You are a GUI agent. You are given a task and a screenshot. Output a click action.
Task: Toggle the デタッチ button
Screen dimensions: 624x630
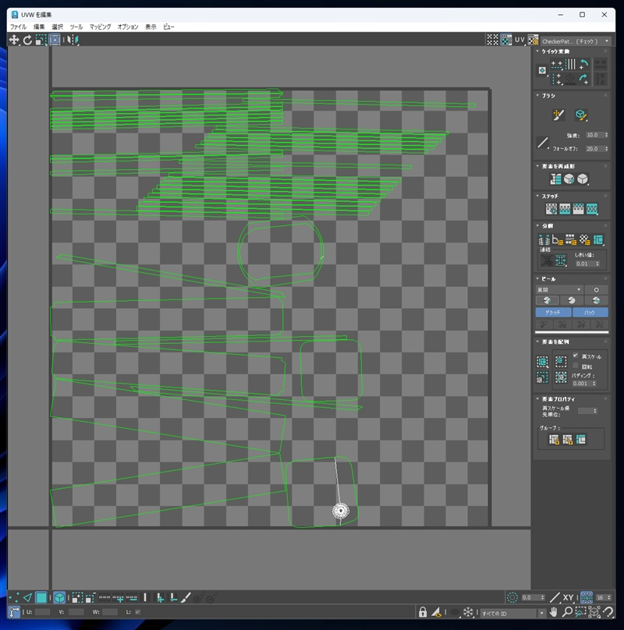[553, 312]
